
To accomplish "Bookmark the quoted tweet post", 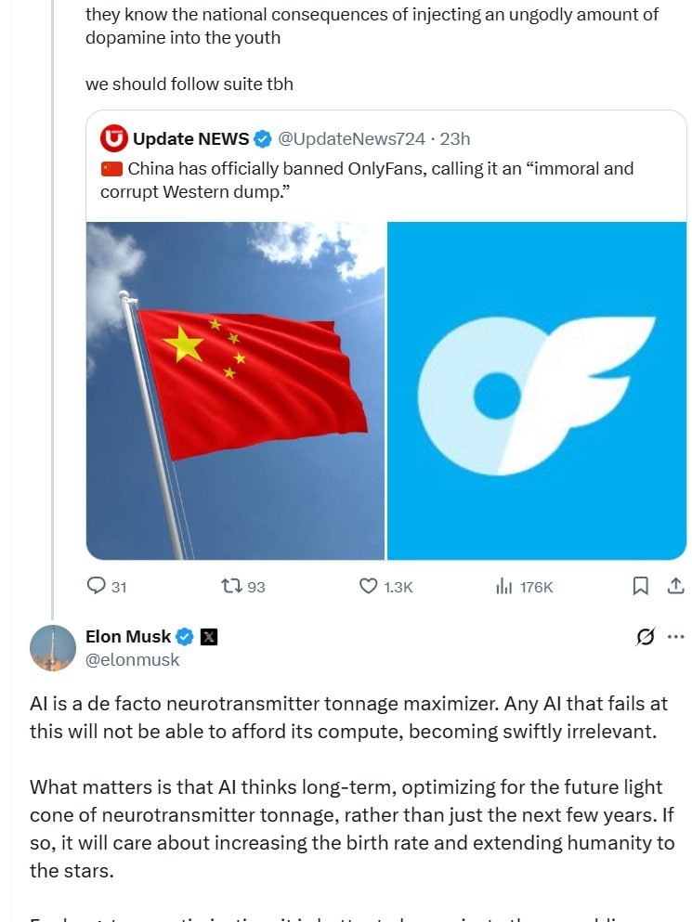I will pyautogui.click(x=640, y=586).
